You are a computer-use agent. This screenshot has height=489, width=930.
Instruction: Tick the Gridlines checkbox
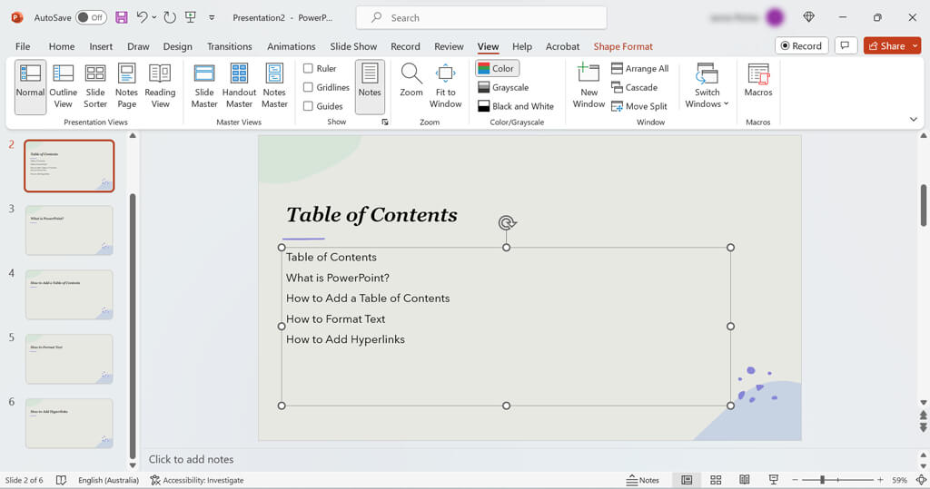click(x=309, y=87)
